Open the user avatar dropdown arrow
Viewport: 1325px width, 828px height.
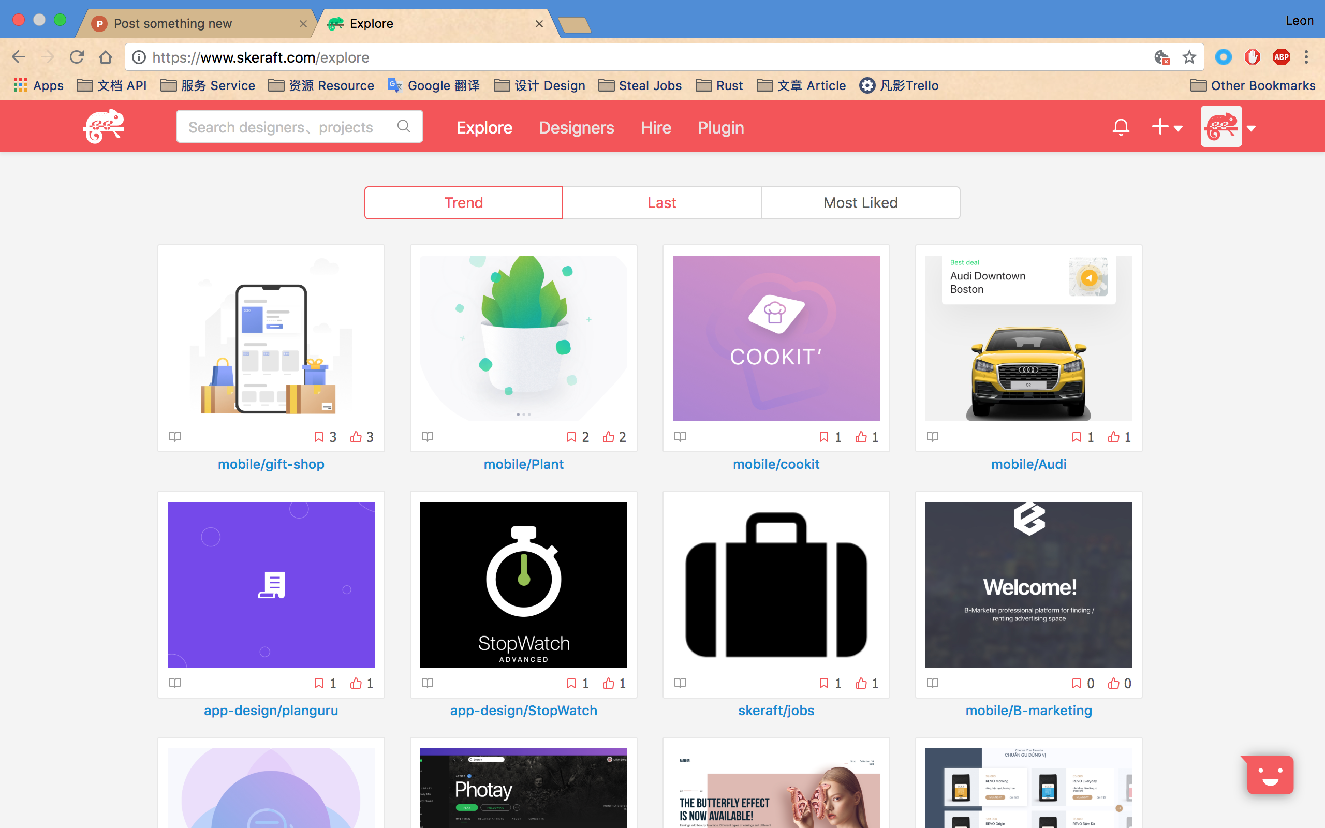click(x=1251, y=128)
